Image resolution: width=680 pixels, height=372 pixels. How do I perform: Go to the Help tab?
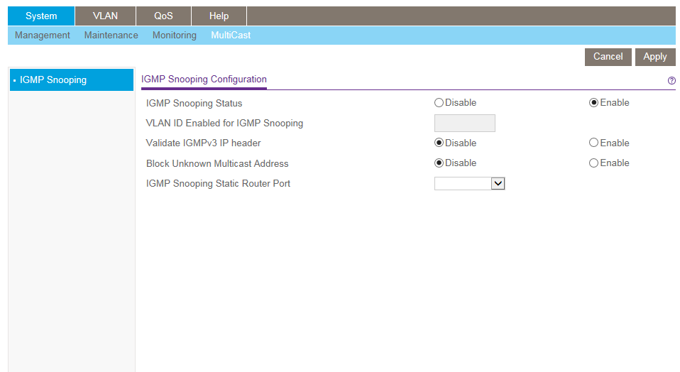[219, 16]
